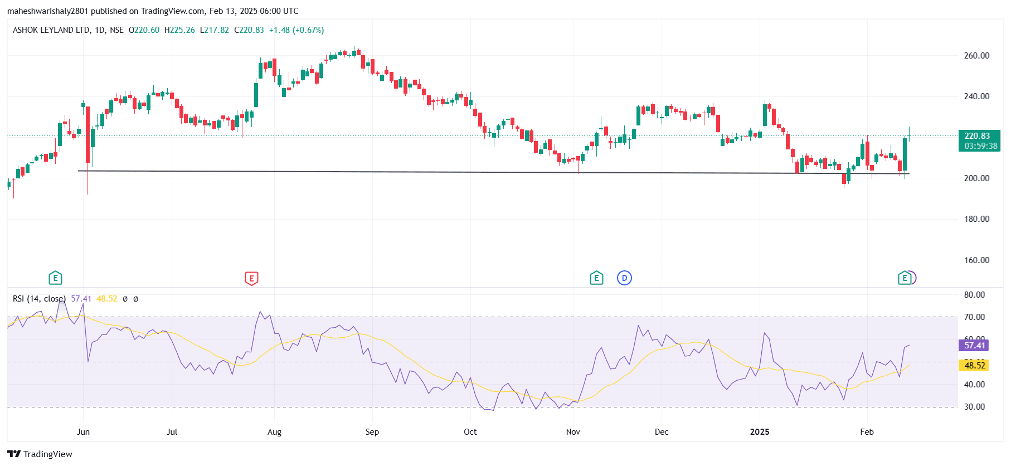
Task: Click the Jun label on time axis
Action: point(83,432)
